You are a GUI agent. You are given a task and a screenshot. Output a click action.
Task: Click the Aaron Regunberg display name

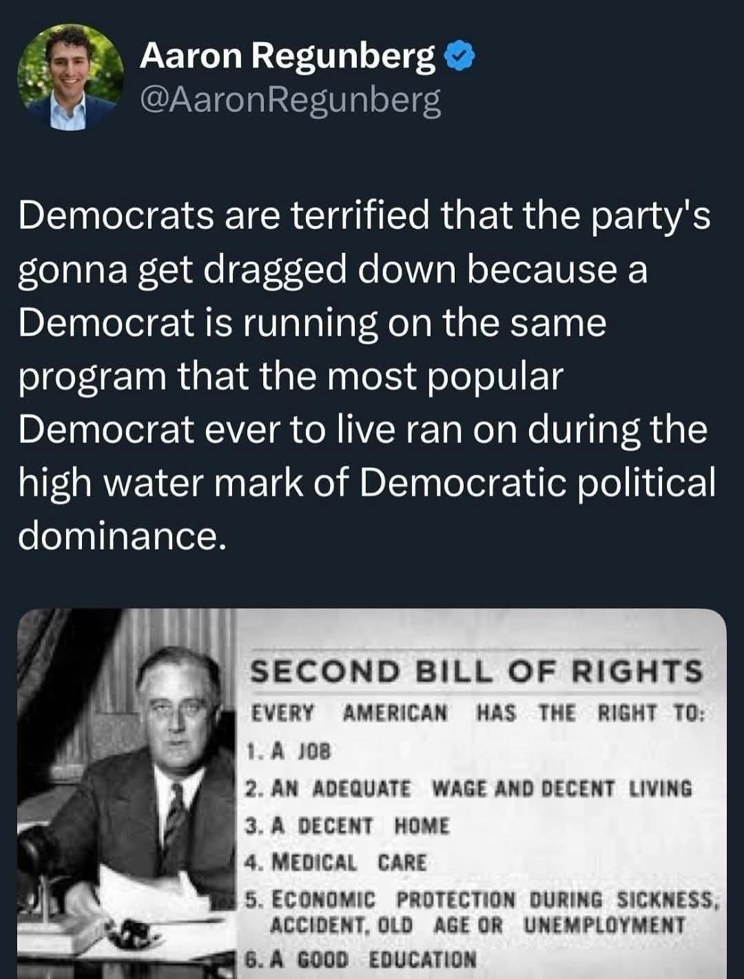pos(288,56)
